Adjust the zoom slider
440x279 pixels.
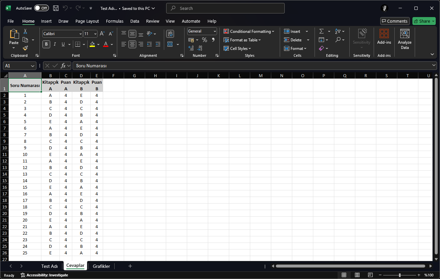pyautogui.click(x=399, y=275)
